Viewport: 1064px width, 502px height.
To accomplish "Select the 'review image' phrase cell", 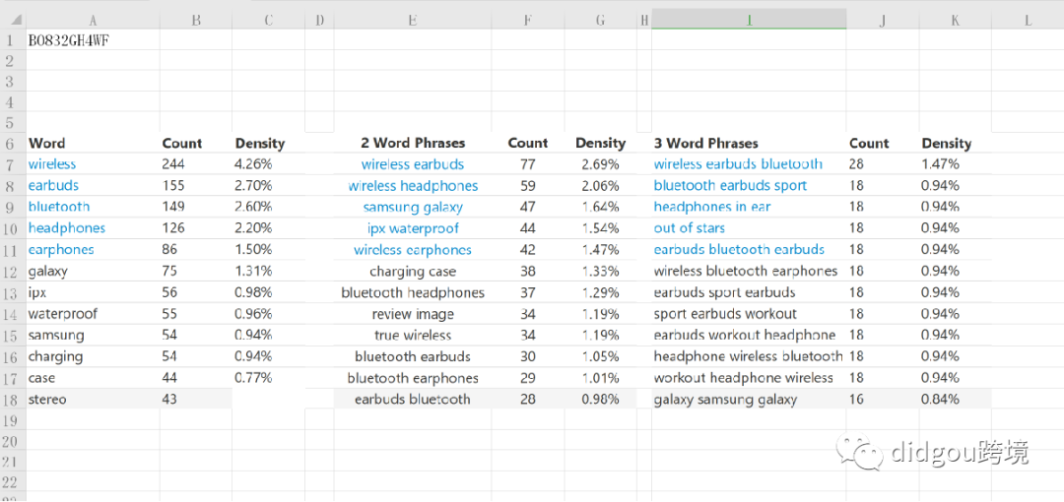I will tap(413, 314).
